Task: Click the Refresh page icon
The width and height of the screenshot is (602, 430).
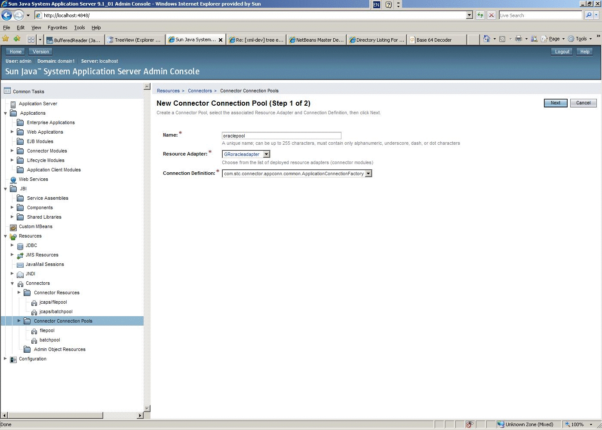Action: (480, 15)
